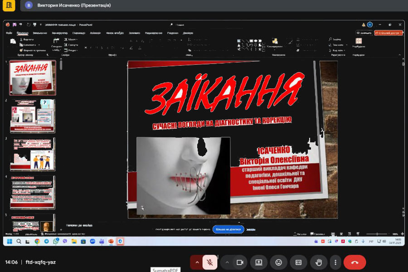
Task: Raise your hand in the meeting
Action: point(318,262)
